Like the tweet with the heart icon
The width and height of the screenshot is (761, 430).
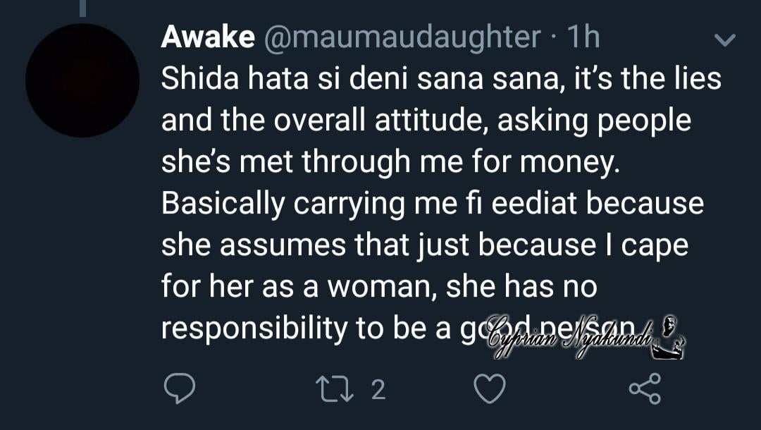(489, 389)
